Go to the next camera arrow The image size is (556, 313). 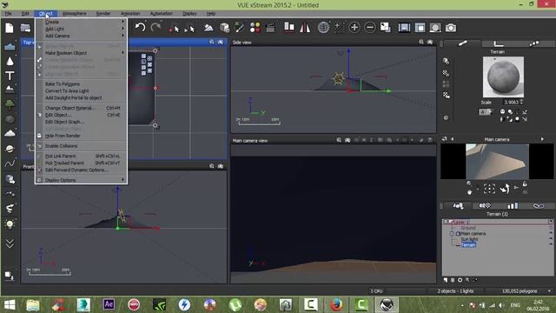[x=542, y=139]
